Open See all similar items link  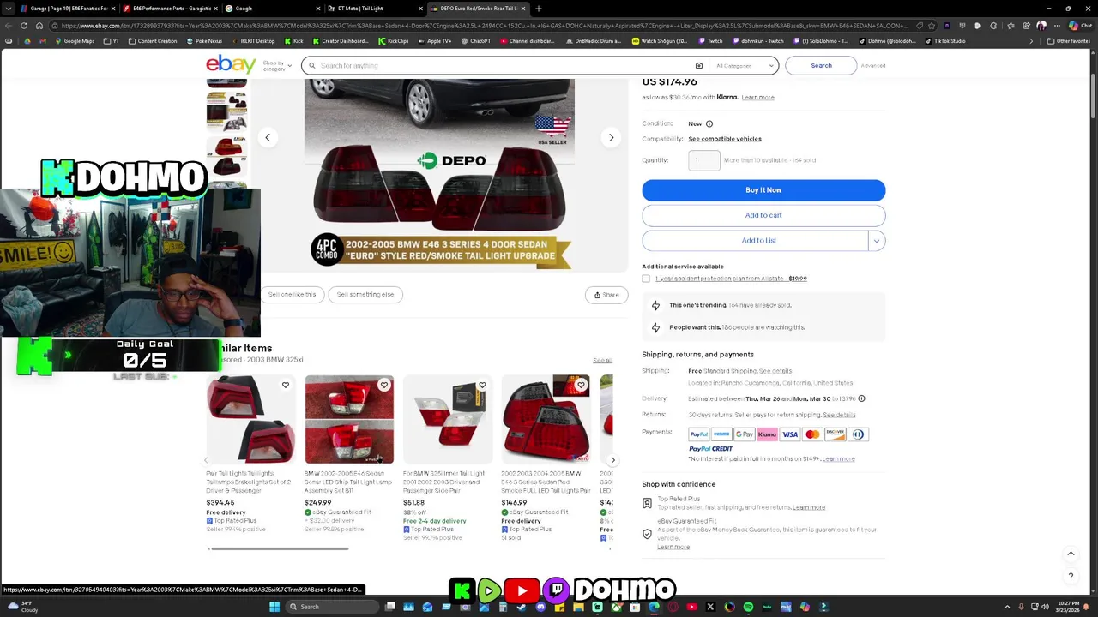[x=602, y=361]
